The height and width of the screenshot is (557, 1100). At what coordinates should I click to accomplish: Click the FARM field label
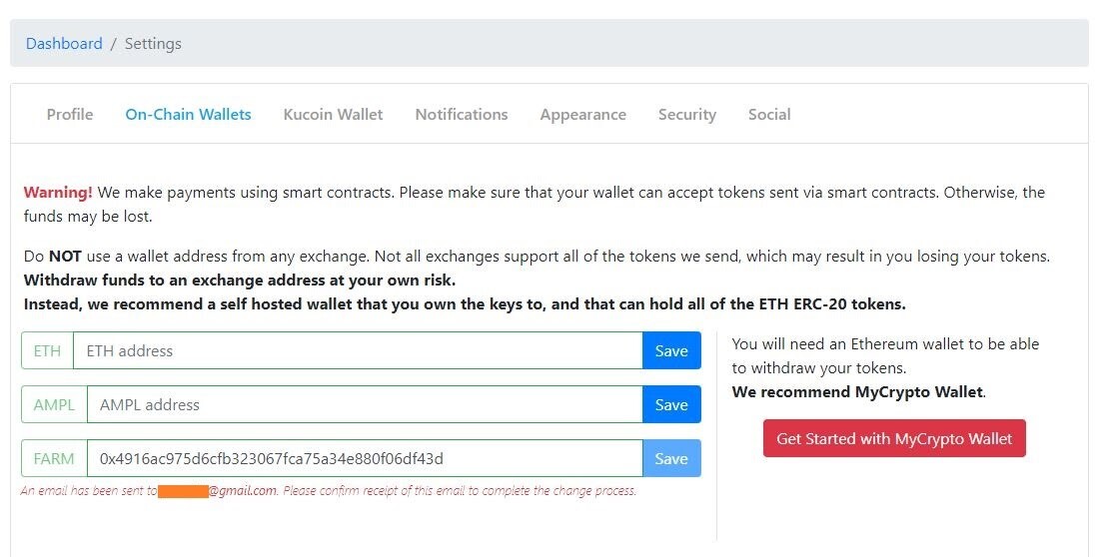click(x=54, y=458)
